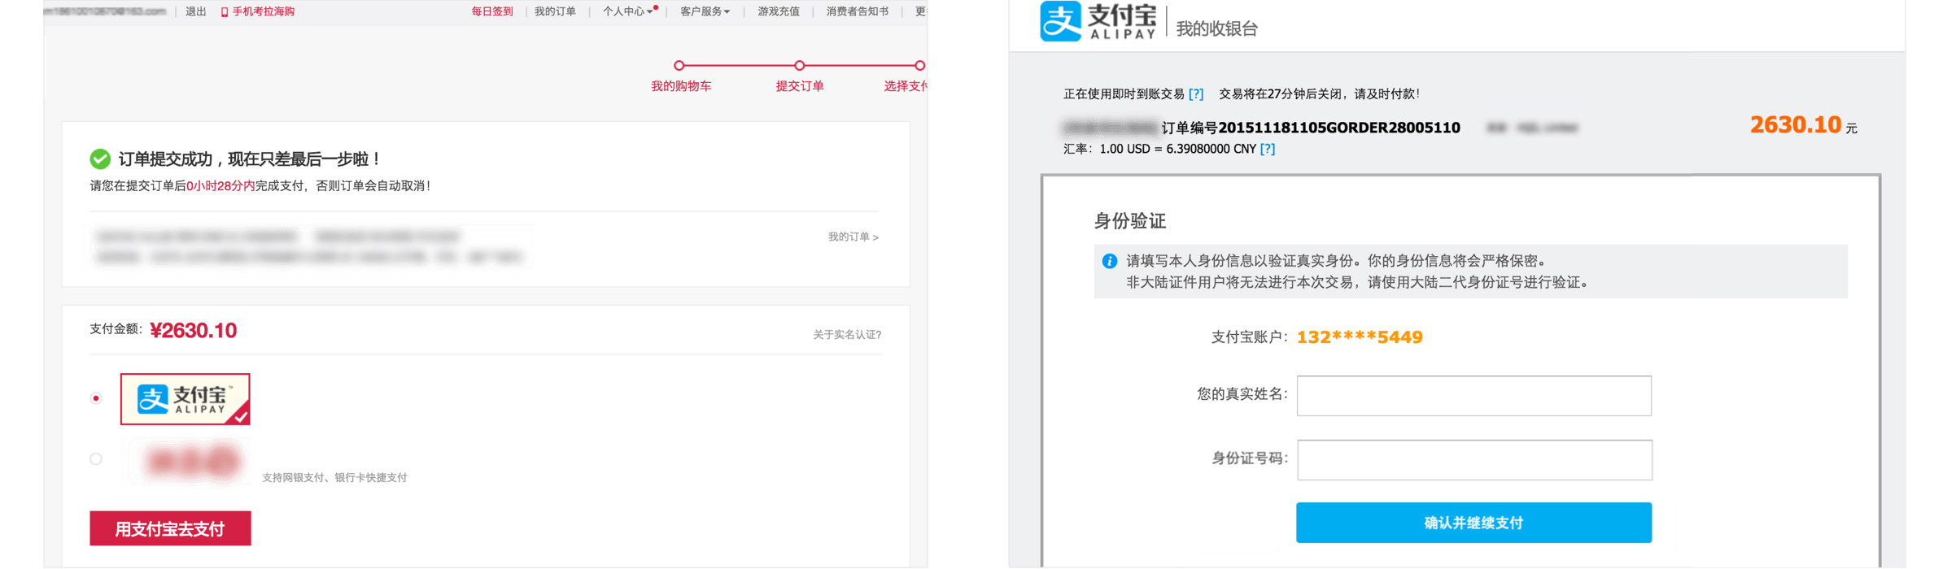Click the Alipay logo in the cashier header

pos(1098,21)
